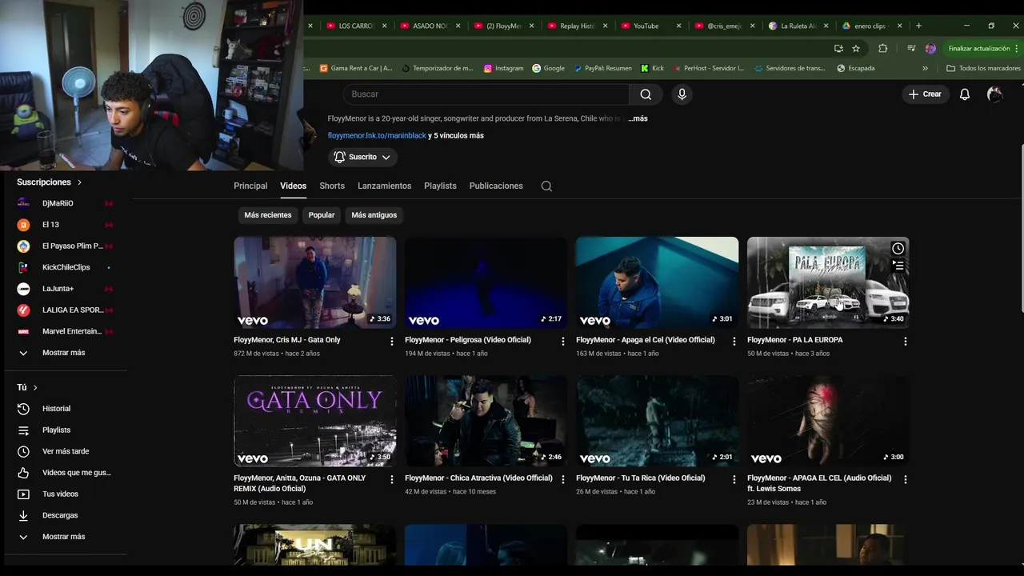Open KickChileClips subscription
The image size is (1024, 576).
(x=66, y=267)
